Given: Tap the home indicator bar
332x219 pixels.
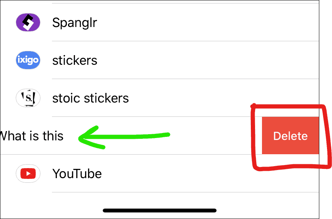Looking at the screenshot, I should coord(160,210).
